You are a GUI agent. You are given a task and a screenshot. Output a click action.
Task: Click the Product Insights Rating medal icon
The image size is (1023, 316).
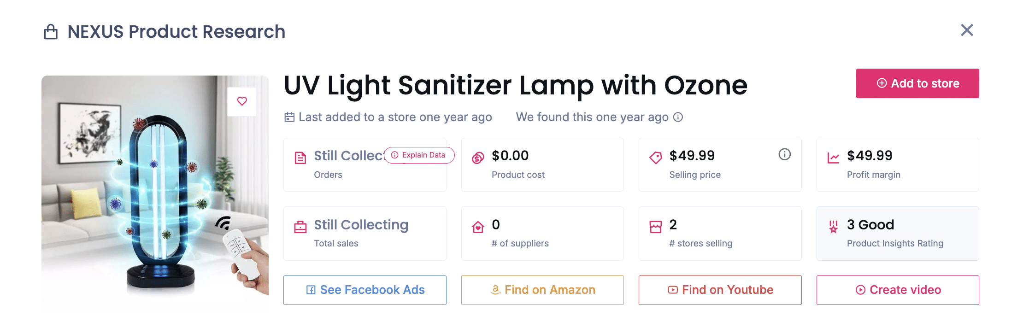click(x=833, y=227)
